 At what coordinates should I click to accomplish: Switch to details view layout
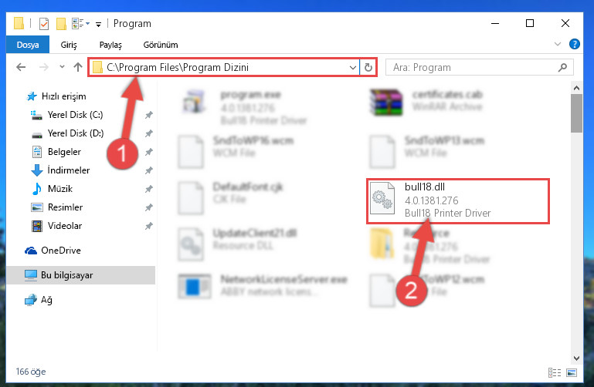[x=555, y=372]
